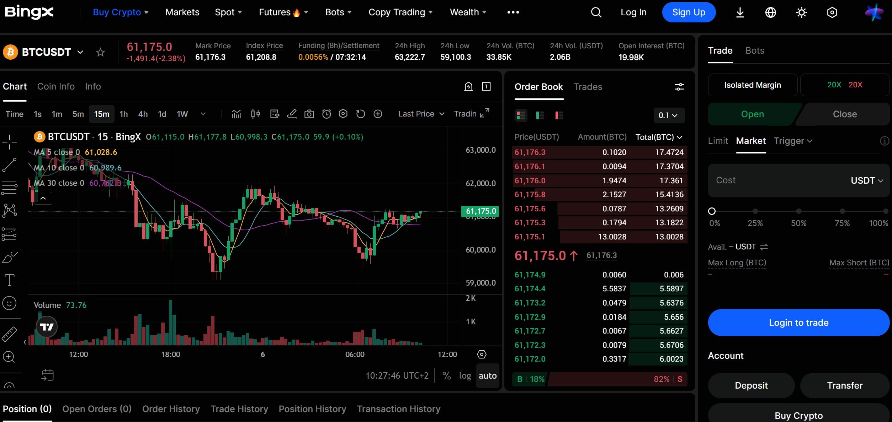Expand the chart to fullscreen

tap(485, 113)
